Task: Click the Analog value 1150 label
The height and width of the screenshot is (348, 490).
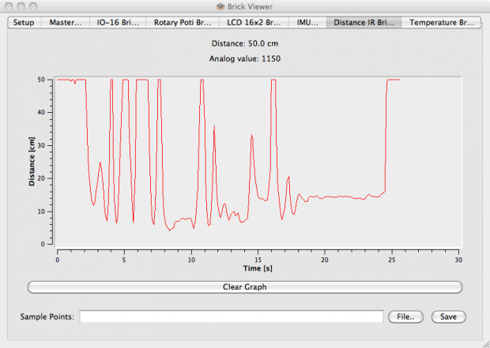Action: [244, 59]
